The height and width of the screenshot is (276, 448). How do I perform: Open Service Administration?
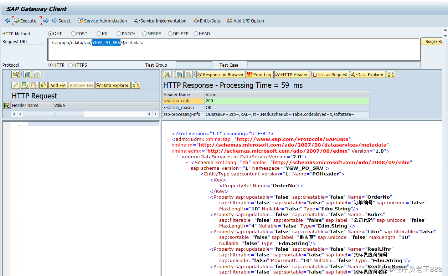[102, 21]
